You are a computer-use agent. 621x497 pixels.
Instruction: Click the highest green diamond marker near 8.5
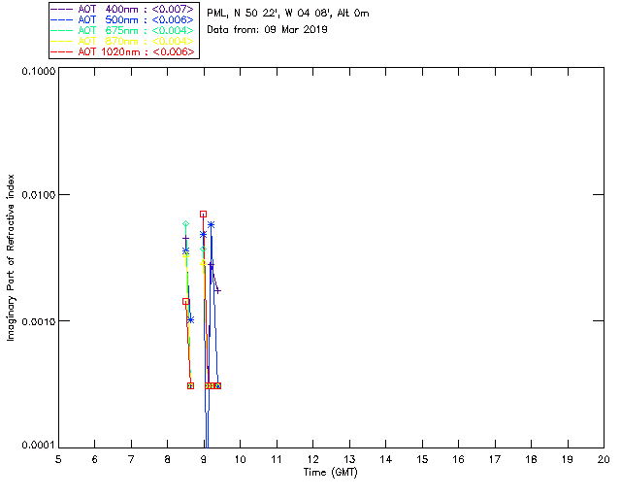pos(185,224)
